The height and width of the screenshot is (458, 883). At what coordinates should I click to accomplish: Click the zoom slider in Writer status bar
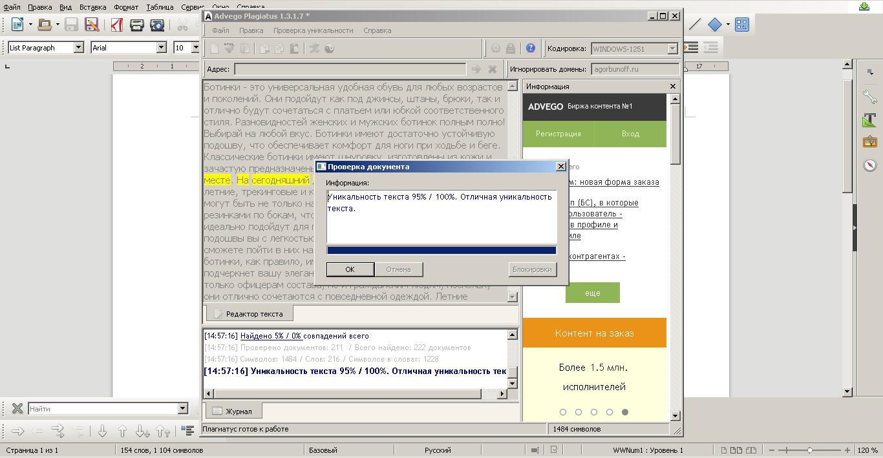(811, 450)
